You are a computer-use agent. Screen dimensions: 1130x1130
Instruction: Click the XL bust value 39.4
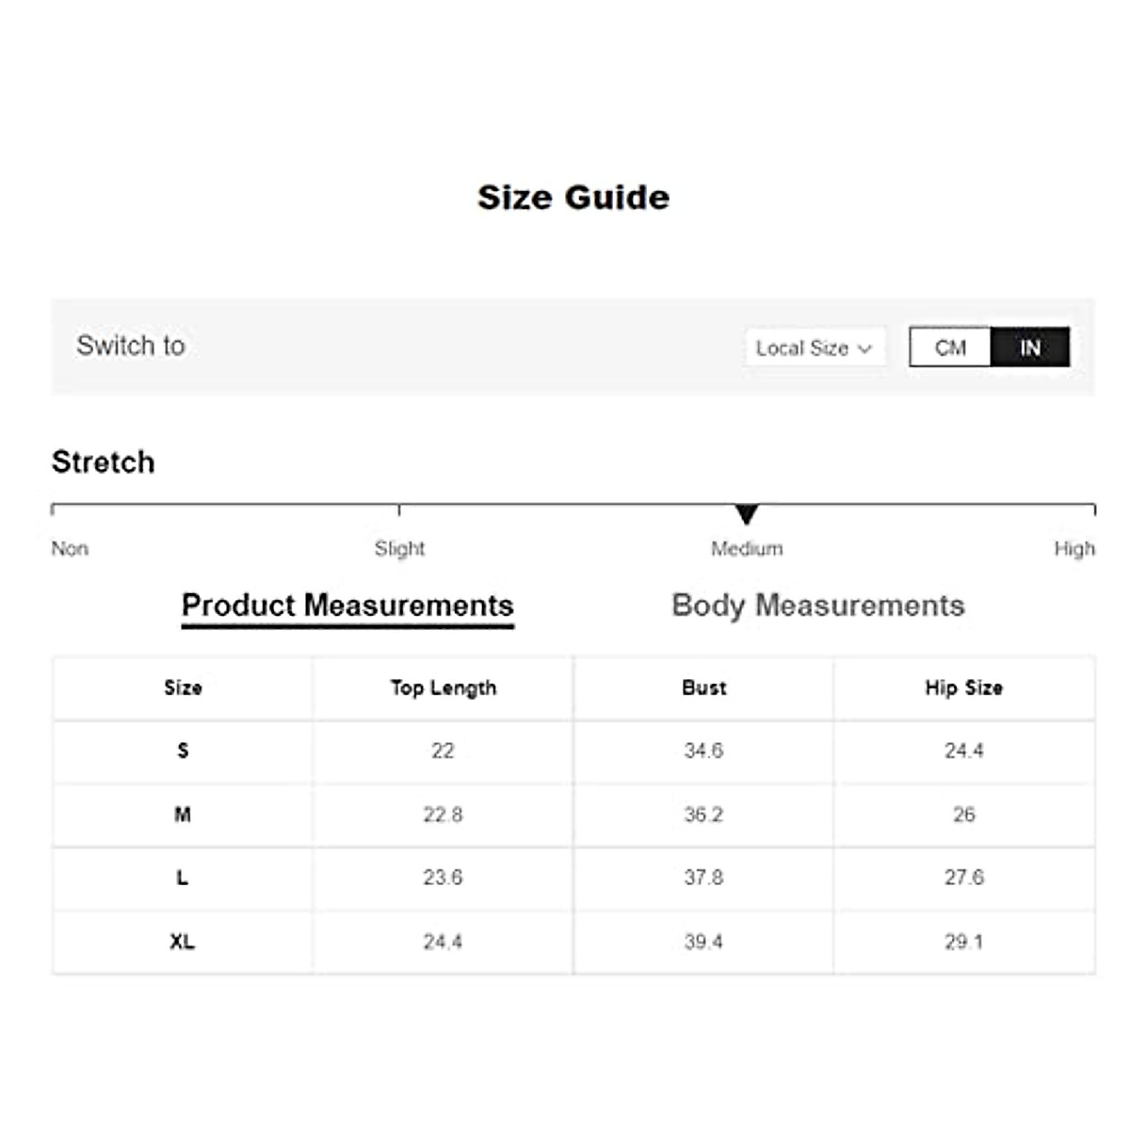(x=703, y=942)
